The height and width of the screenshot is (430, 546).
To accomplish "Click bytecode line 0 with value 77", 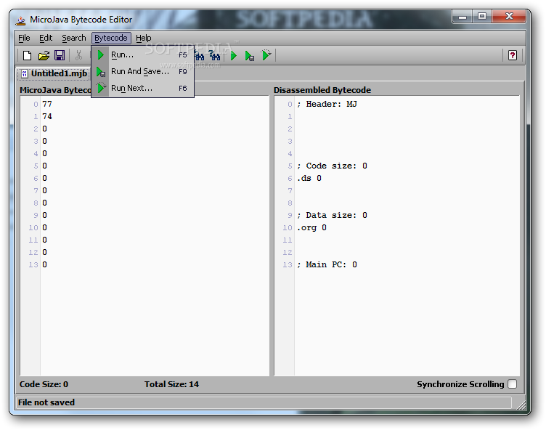I will pos(47,104).
